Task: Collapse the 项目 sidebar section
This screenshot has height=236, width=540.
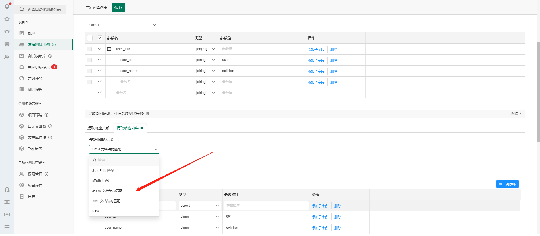Action: 23,22
